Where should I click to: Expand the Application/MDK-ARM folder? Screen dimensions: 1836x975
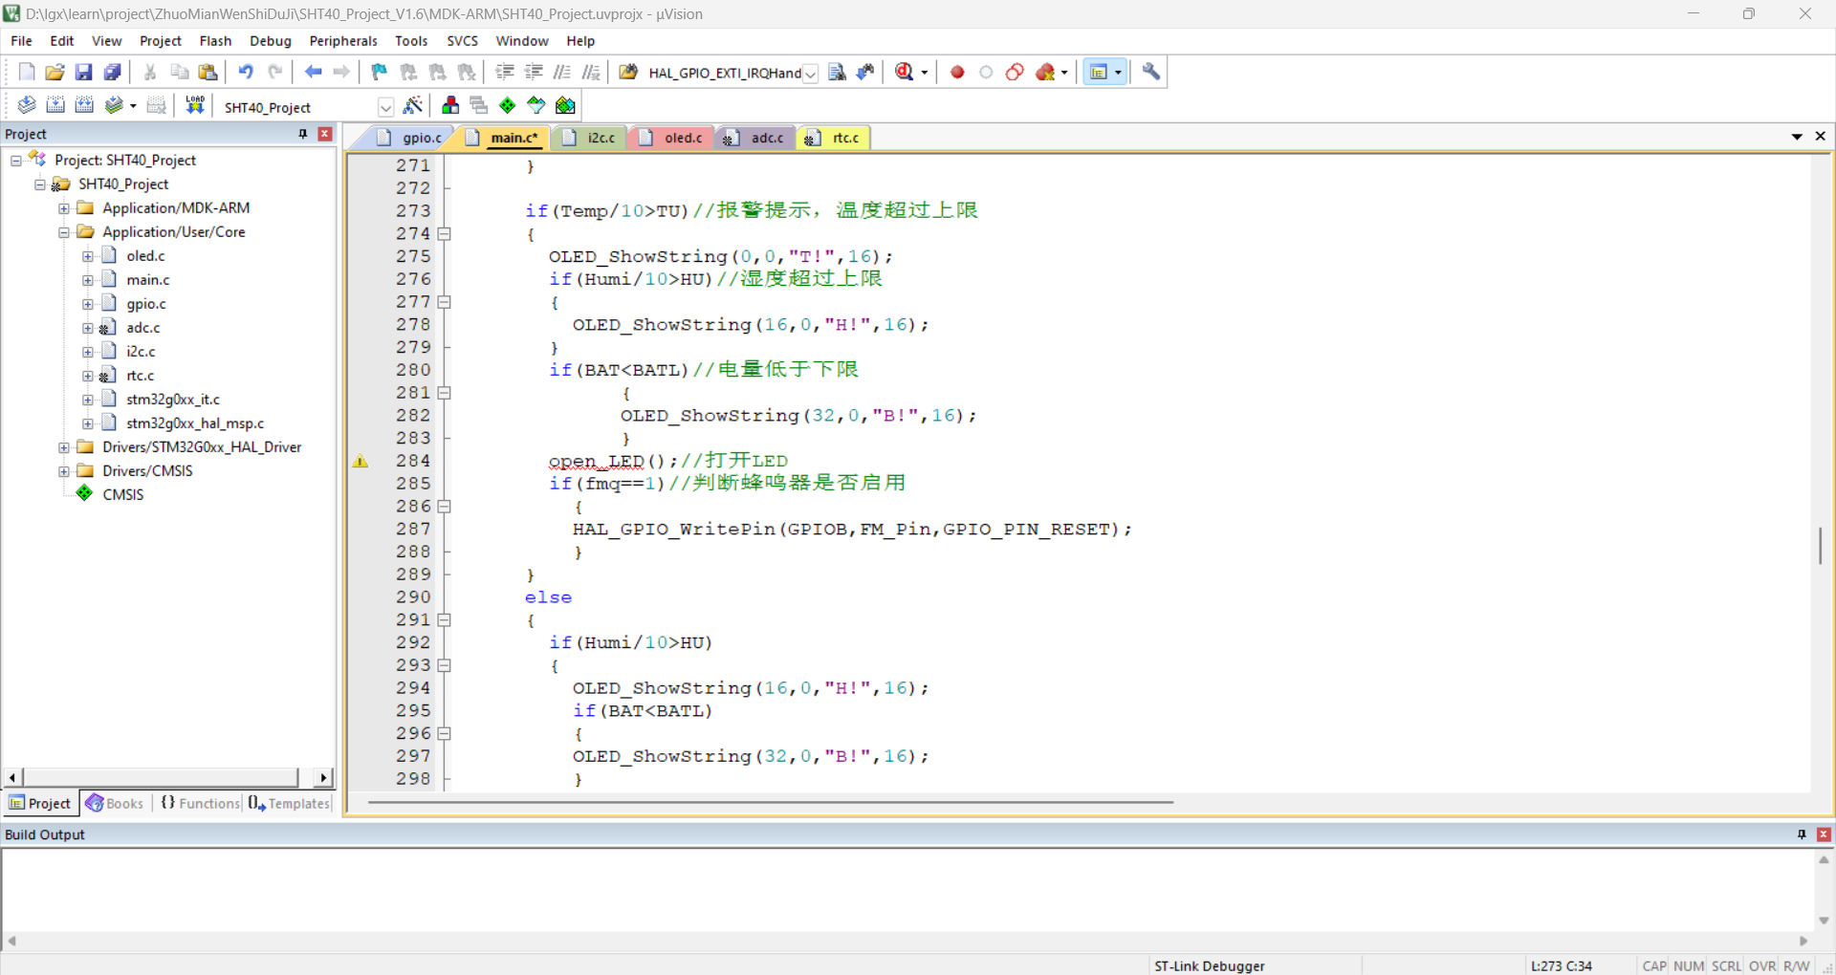64,208
